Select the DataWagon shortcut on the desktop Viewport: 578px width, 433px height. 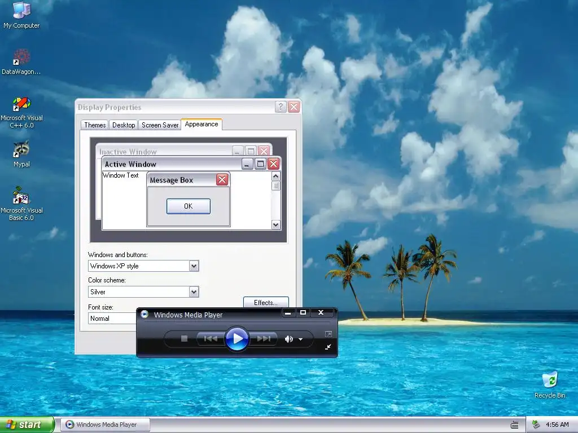click(x=21, y=61)
